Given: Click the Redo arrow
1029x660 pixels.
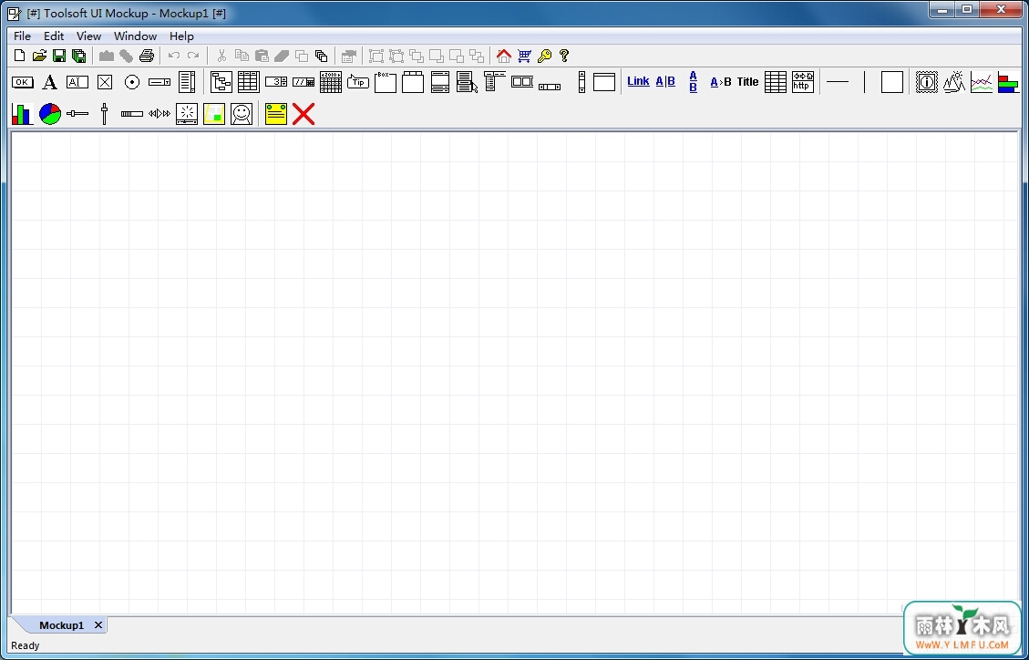Looking at the screenshot, I should [x=193, y=56].
